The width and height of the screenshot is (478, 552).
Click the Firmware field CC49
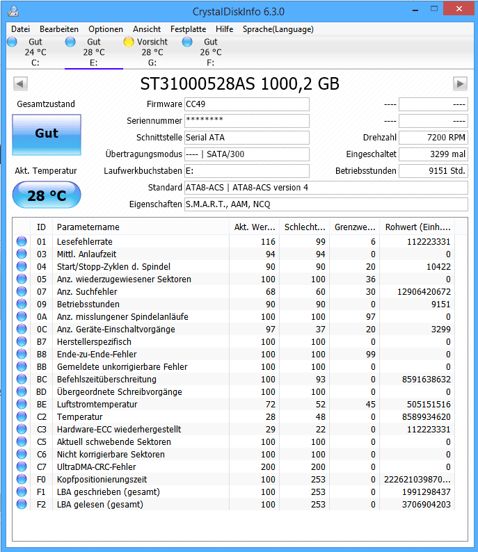pos(247,104)
